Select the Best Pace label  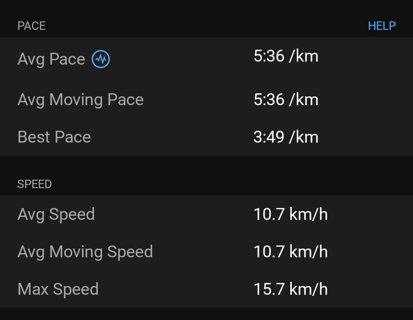(54, 137)
